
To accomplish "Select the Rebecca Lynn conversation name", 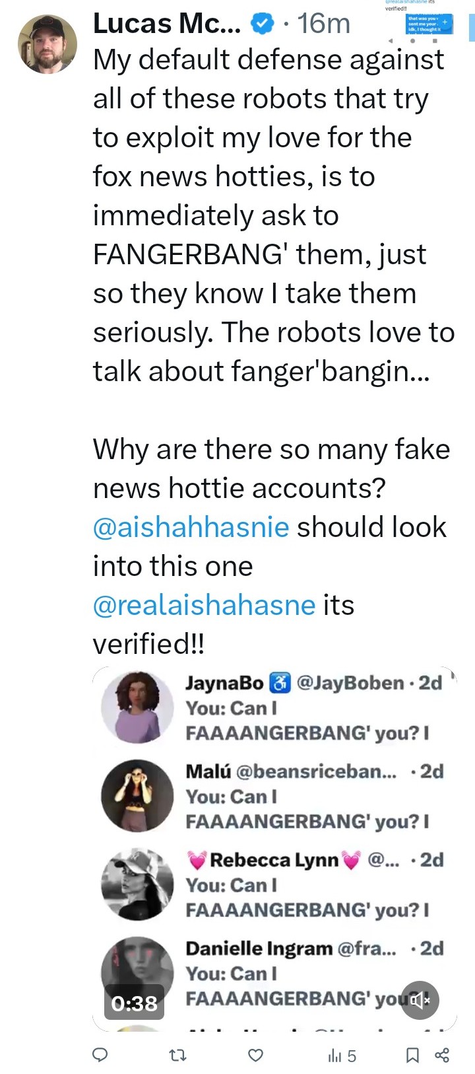I will point(274,860).
